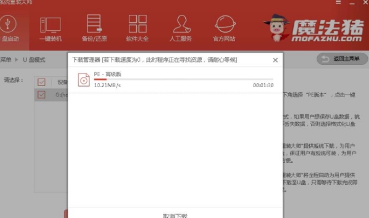Toggle the G: drive row checkbox
Screen dimensions: 369x218
41,95
